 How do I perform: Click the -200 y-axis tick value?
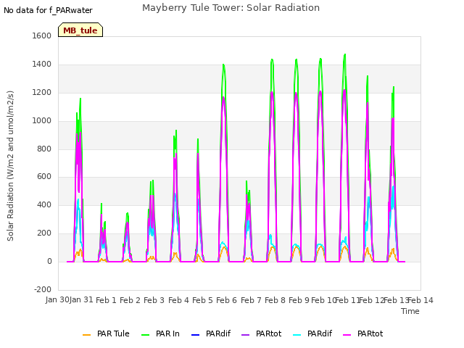(x=43, y=289)
